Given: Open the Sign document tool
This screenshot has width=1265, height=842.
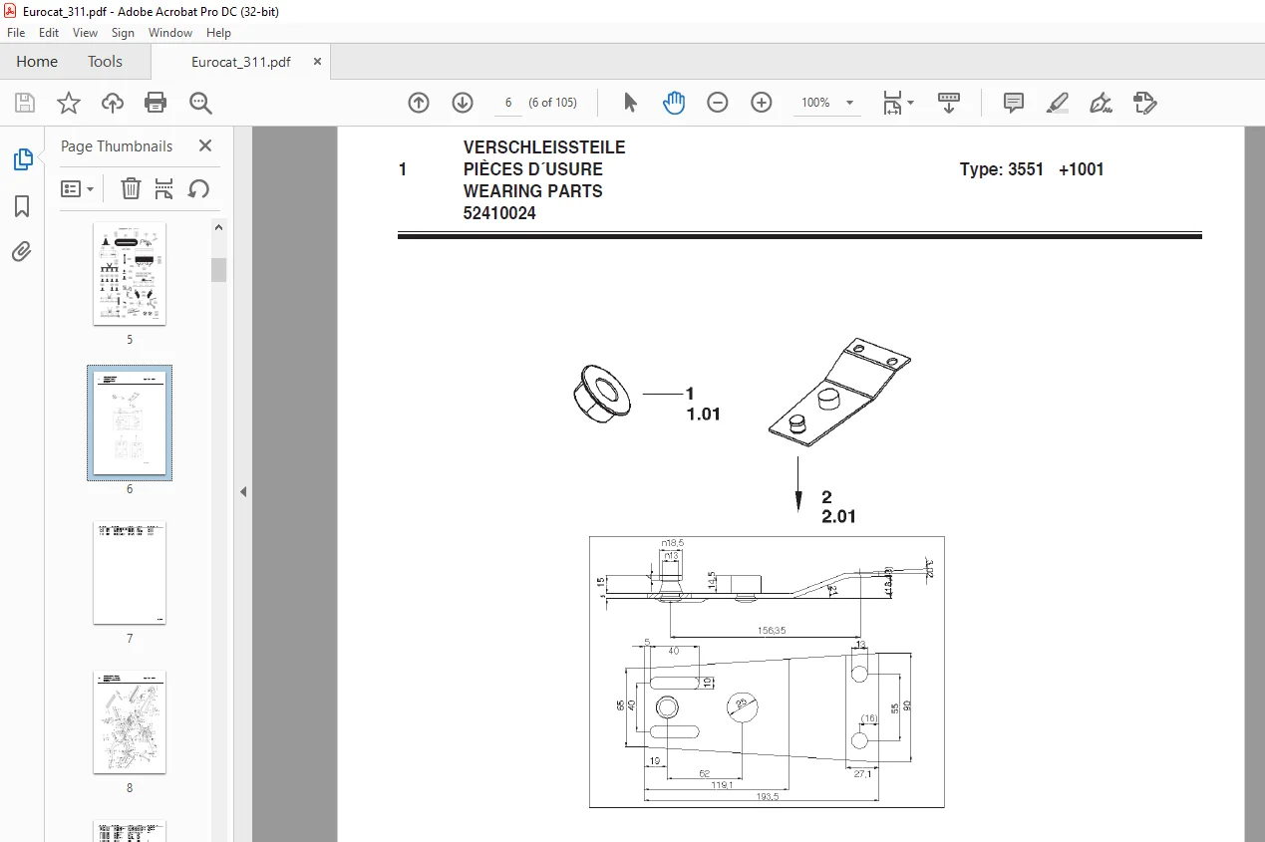Looking at the screenshot, I should coord(1102,103).
